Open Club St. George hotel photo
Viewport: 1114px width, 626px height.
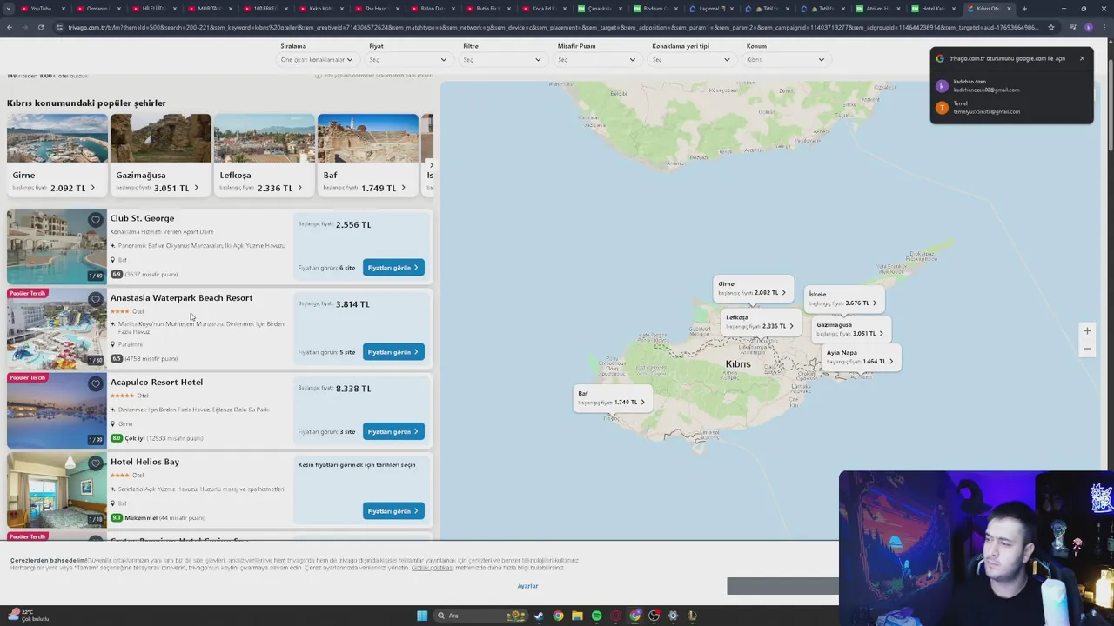[57, 247]
